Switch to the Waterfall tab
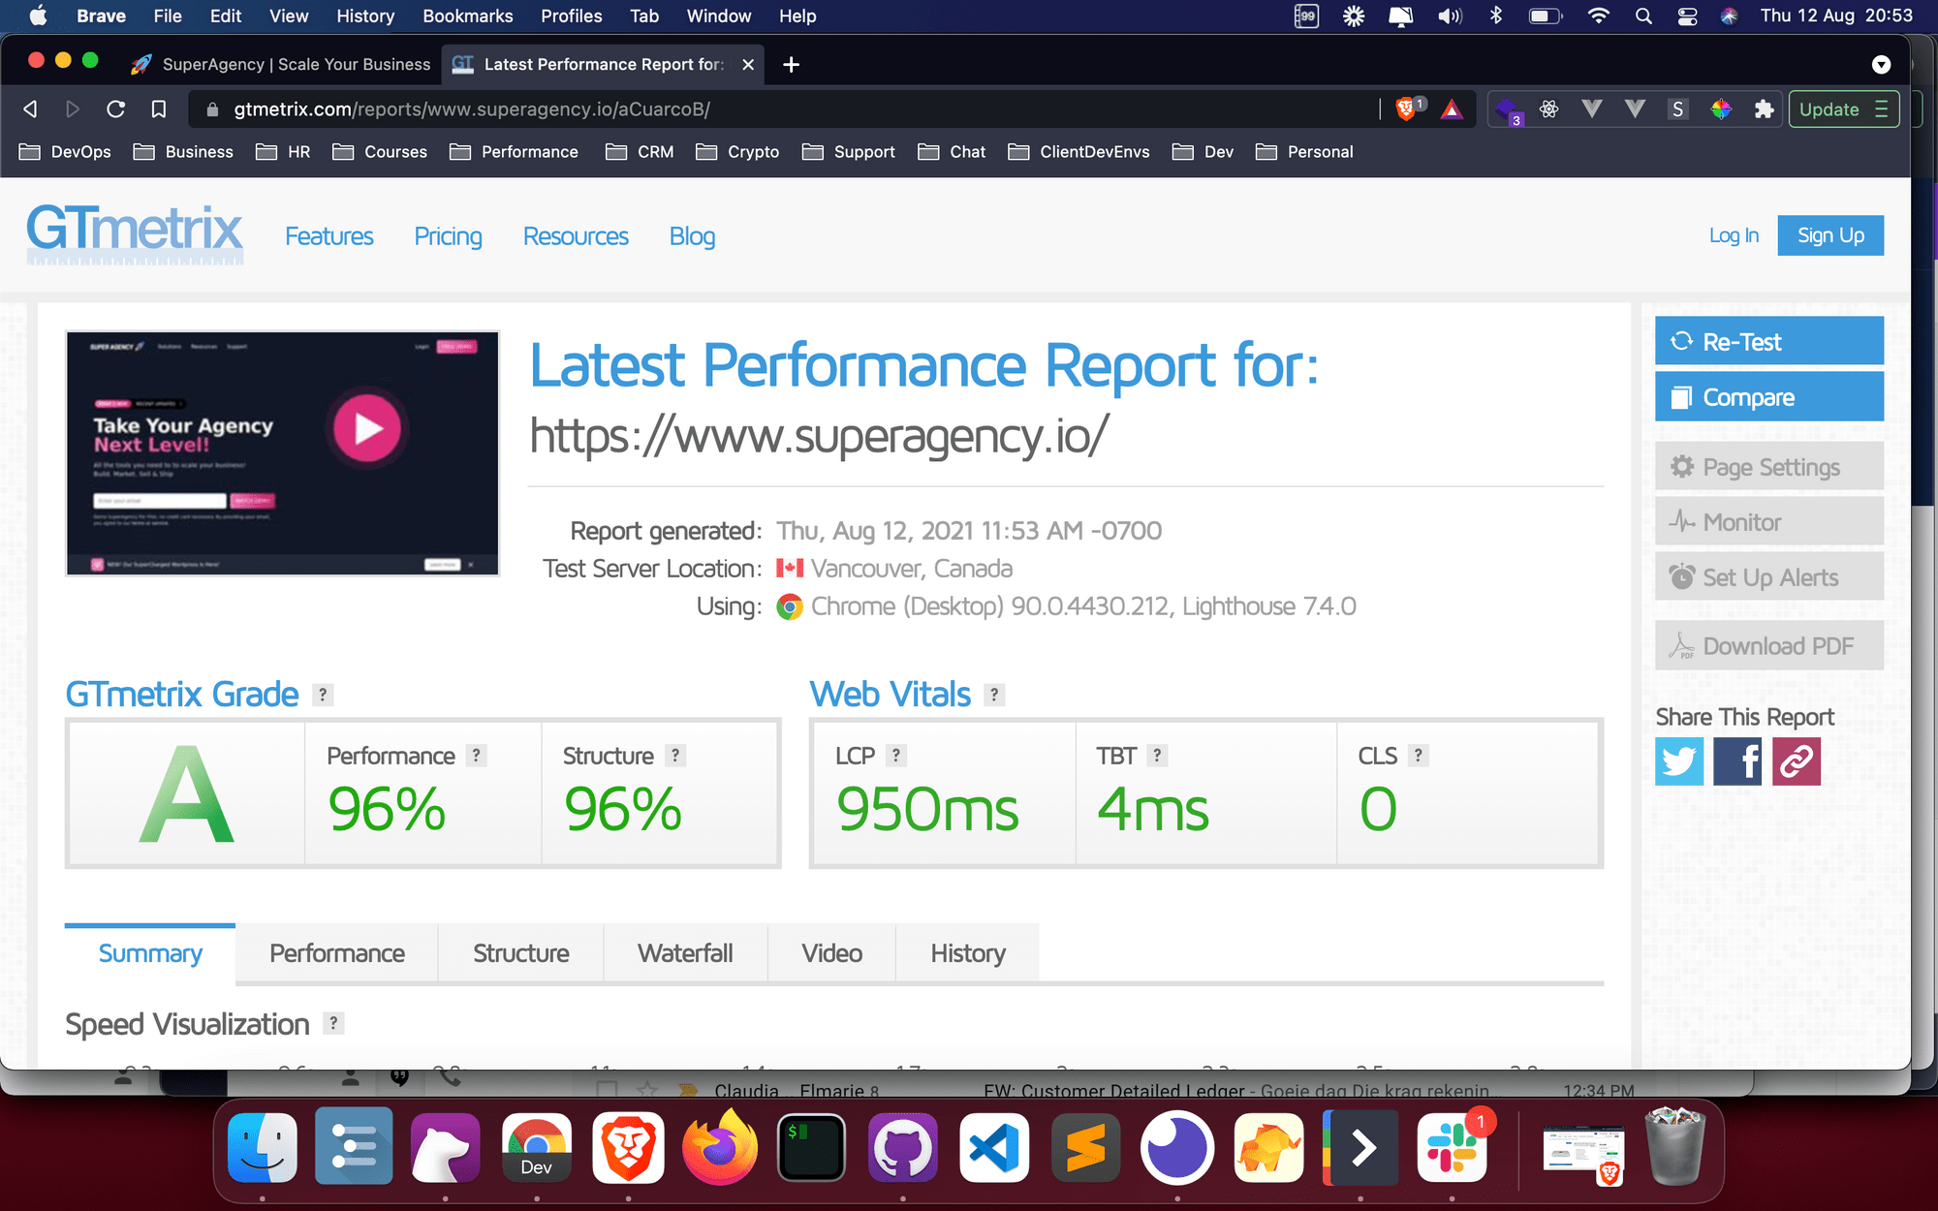This screenshot has height=1211, width=1938. pyautogui.click(x=685, y=953)
